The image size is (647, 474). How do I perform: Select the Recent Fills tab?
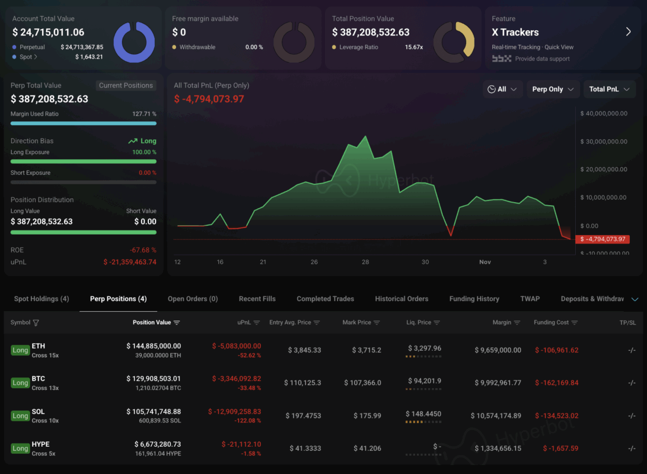pos(257,299)
